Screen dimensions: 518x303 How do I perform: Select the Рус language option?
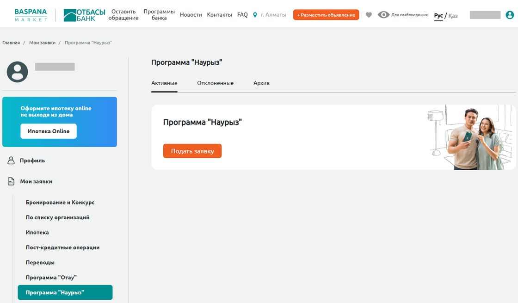tap(438, 16)
